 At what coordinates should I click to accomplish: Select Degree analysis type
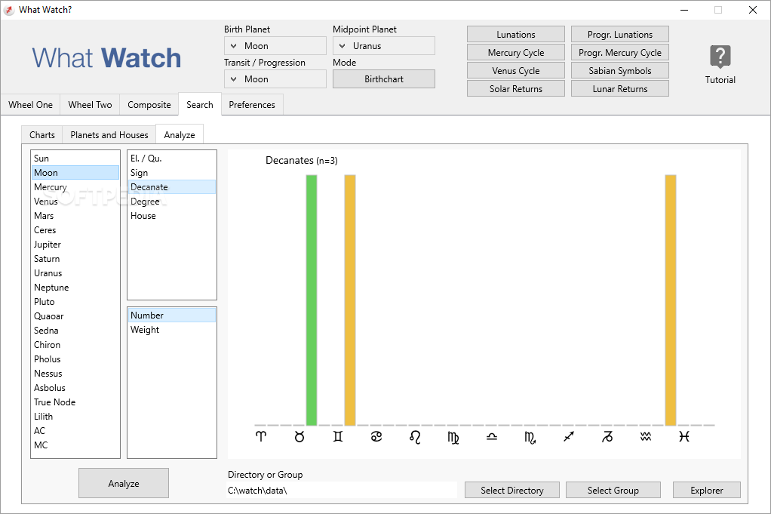point(171,202)
